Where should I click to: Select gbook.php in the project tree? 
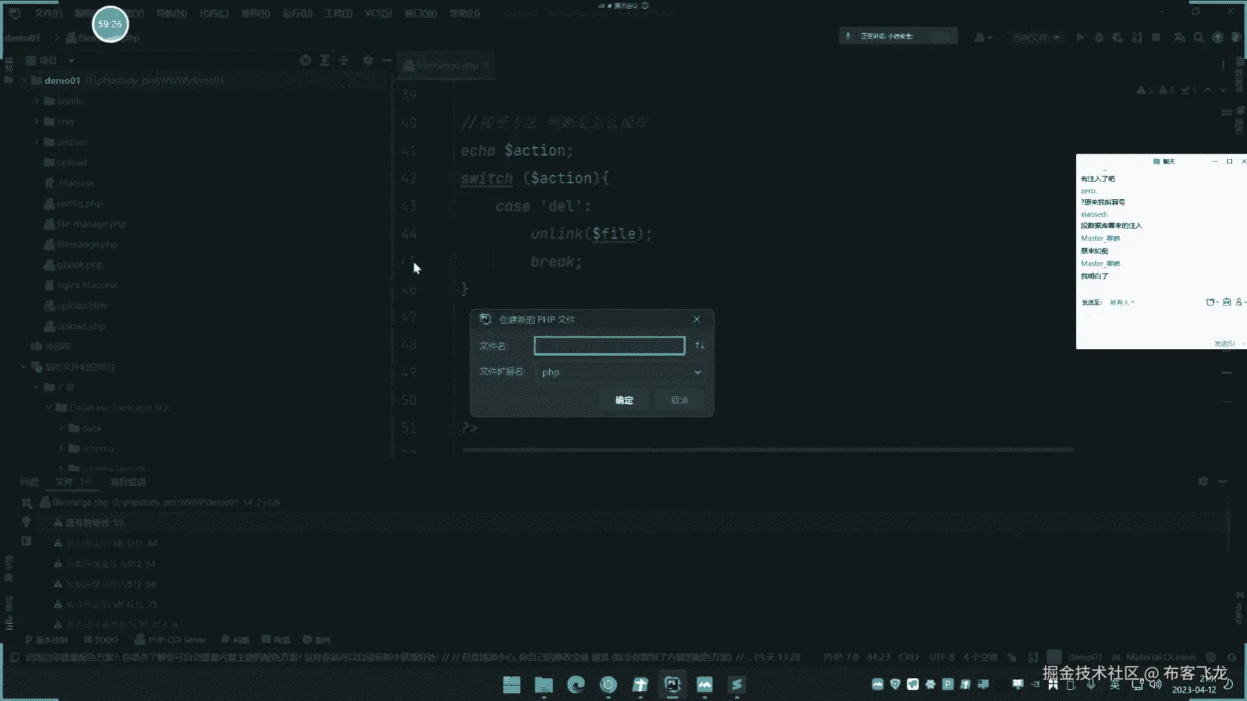pyautogui.click(x=80, y=265)
